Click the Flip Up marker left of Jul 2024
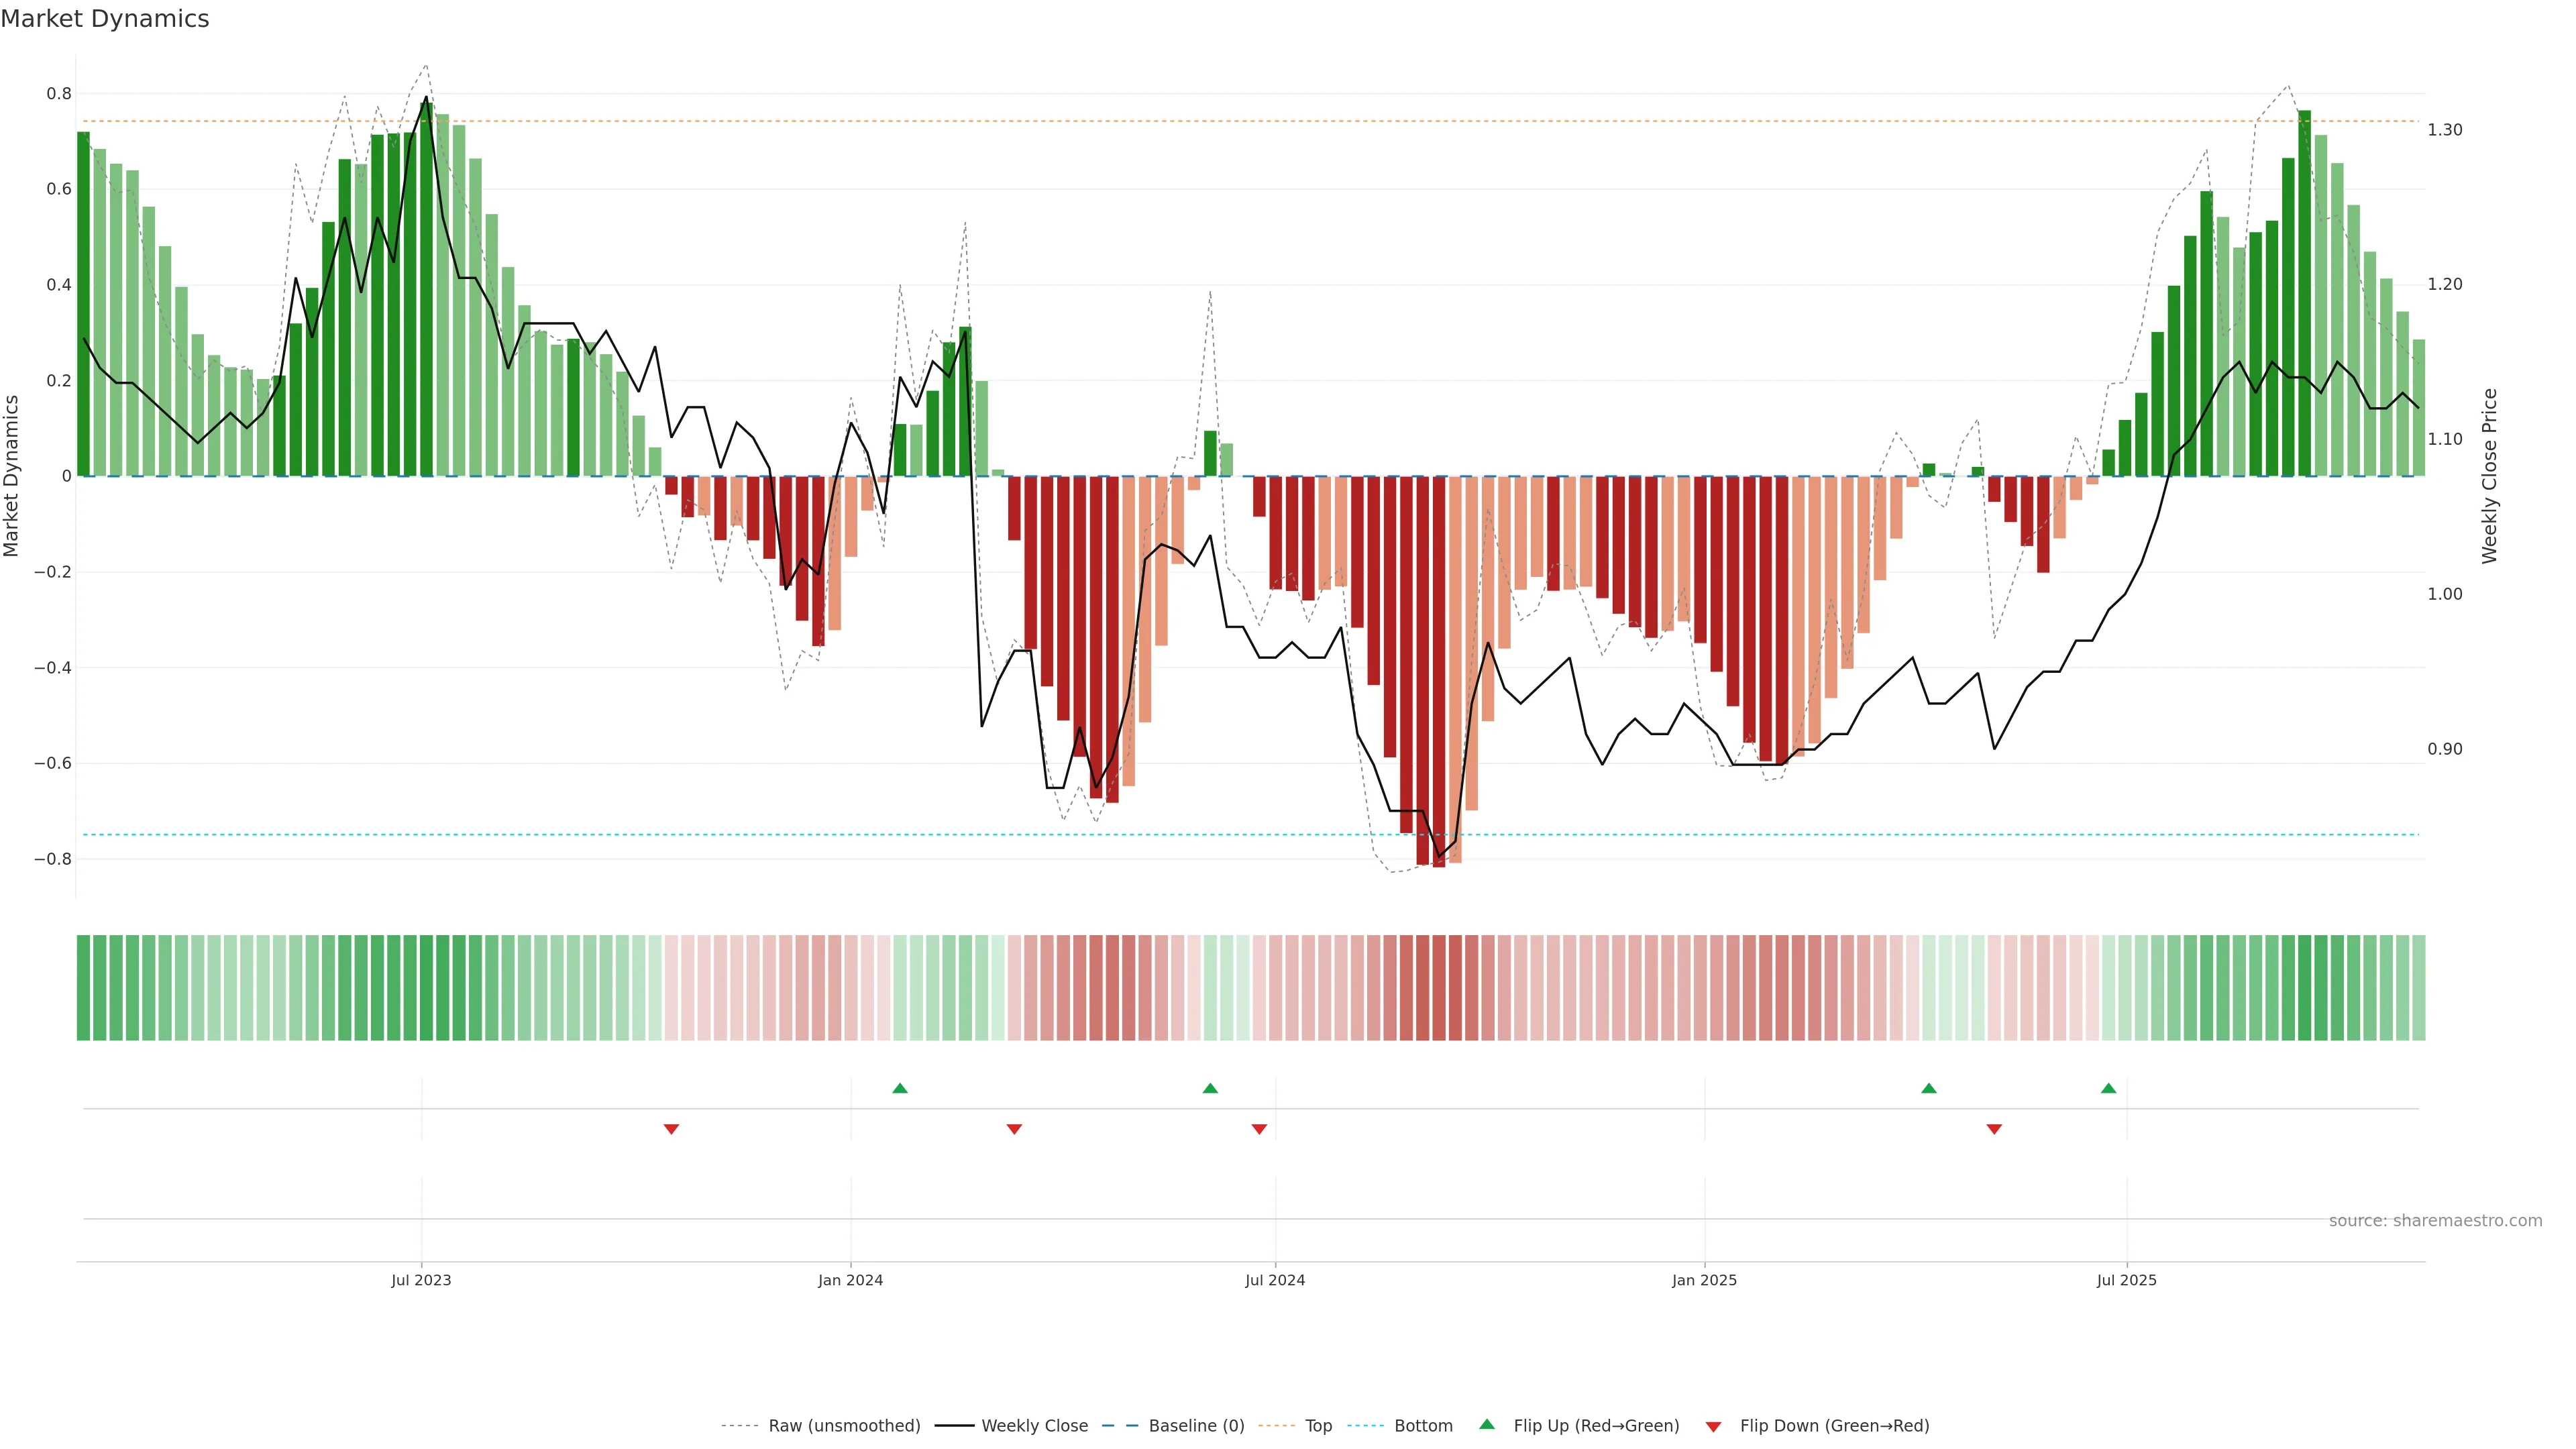This screenshot has height=1449, width=2576. 1210,1088
